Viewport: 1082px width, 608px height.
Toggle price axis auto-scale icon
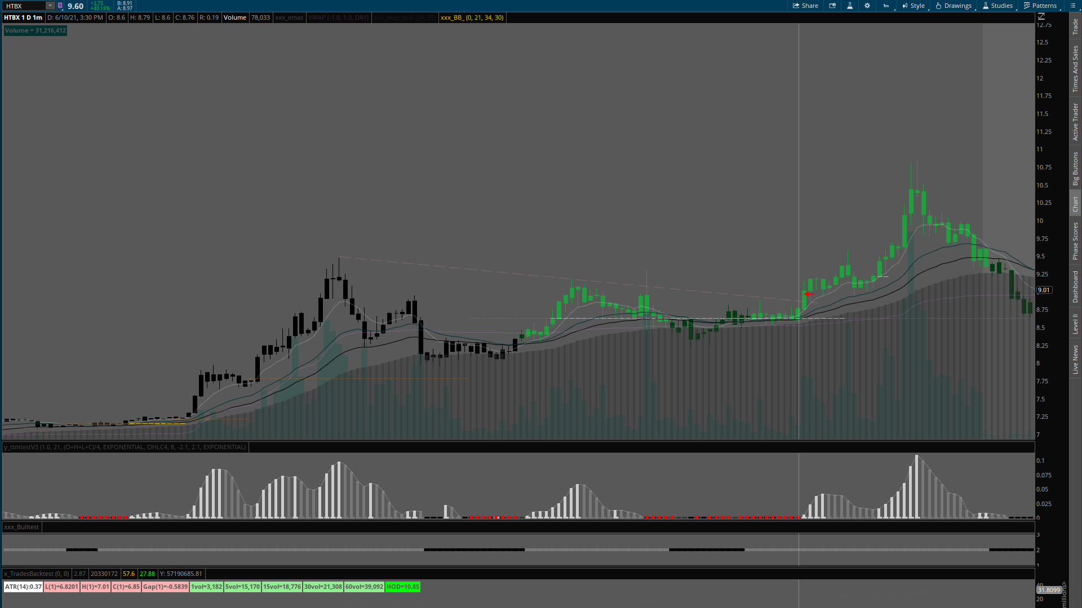[1041, 16]
